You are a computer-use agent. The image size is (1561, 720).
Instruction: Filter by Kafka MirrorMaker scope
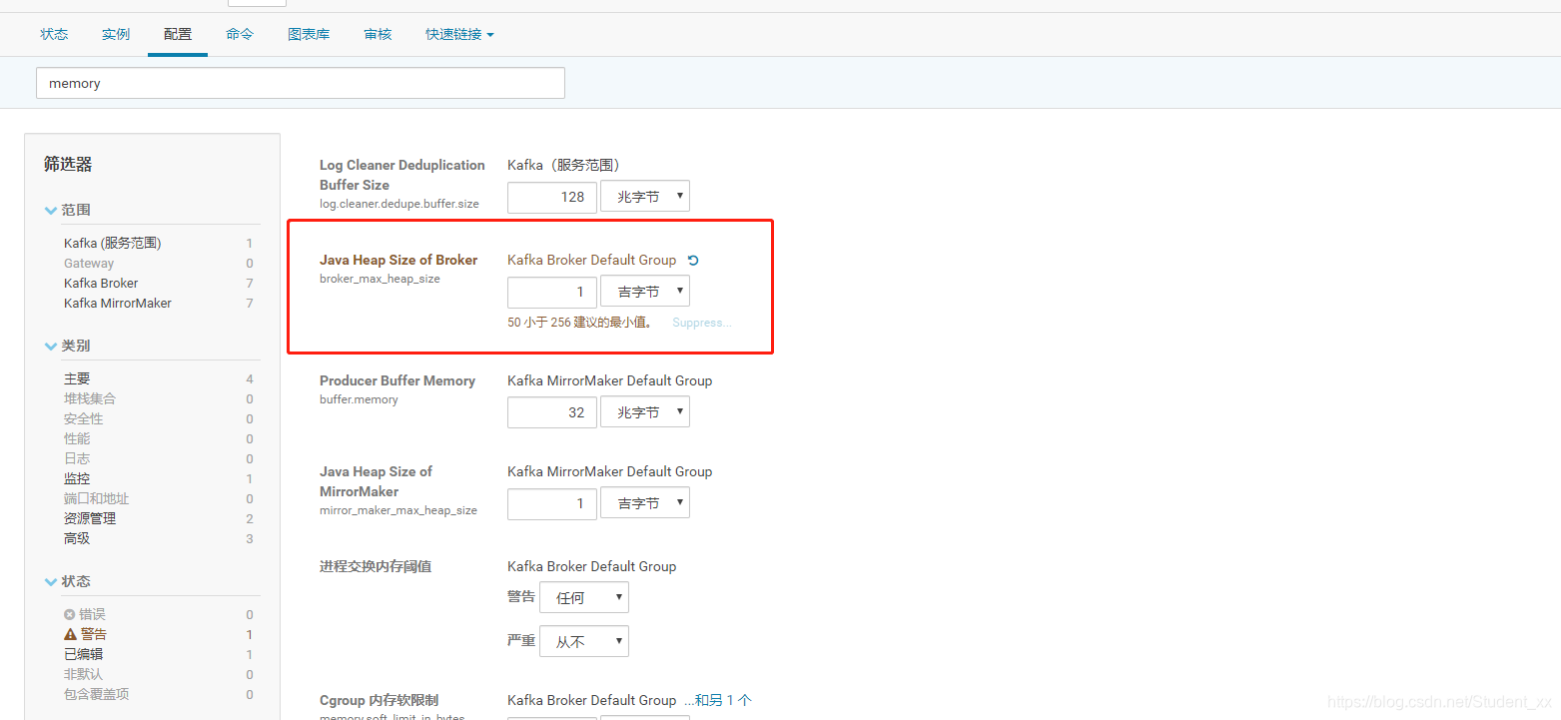118,303
